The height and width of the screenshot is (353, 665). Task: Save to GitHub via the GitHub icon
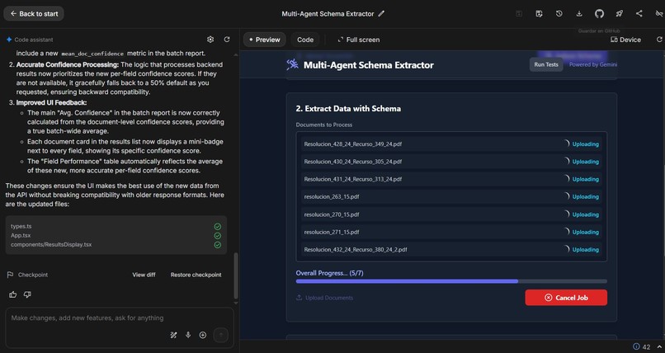(599, 13)
